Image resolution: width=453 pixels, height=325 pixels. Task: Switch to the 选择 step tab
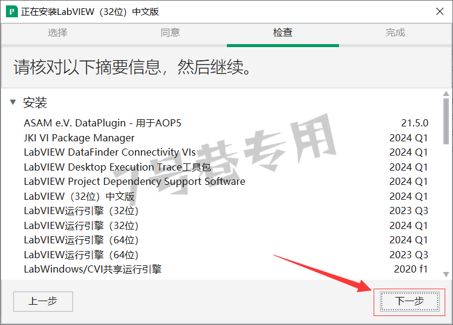pos(57,32)
